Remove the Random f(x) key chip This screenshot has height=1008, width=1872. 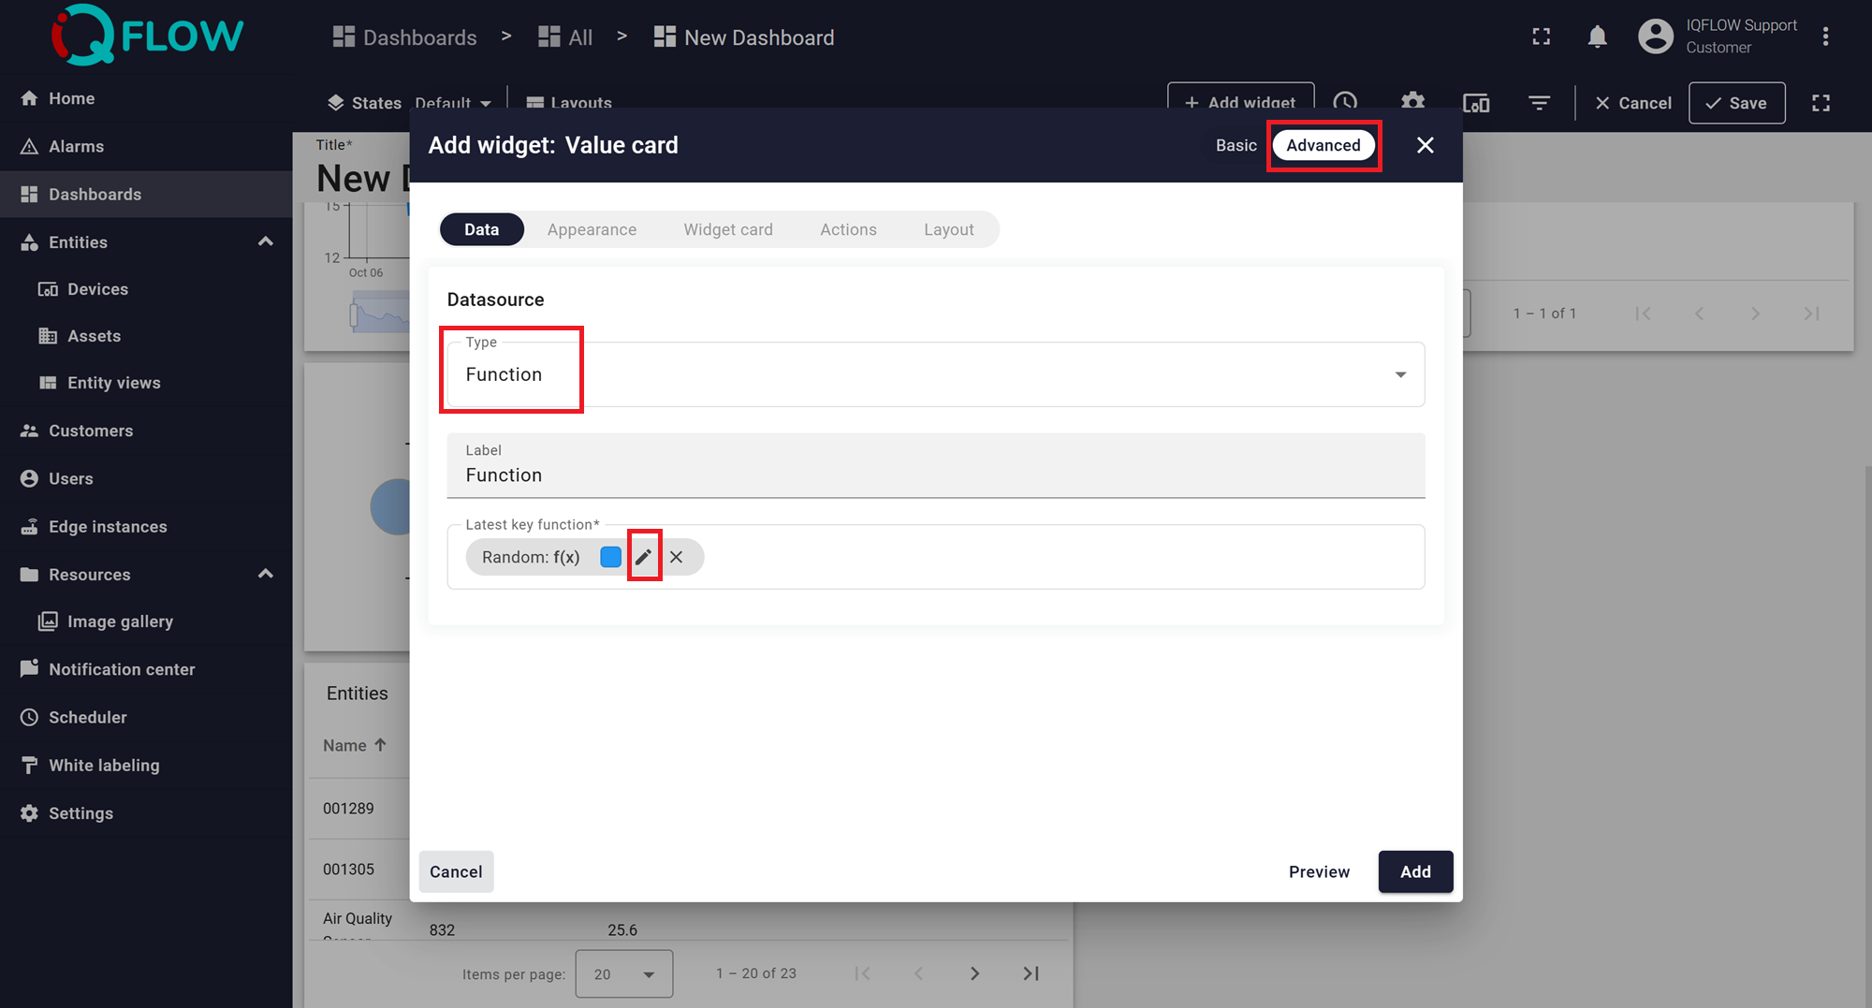(677, 557)
